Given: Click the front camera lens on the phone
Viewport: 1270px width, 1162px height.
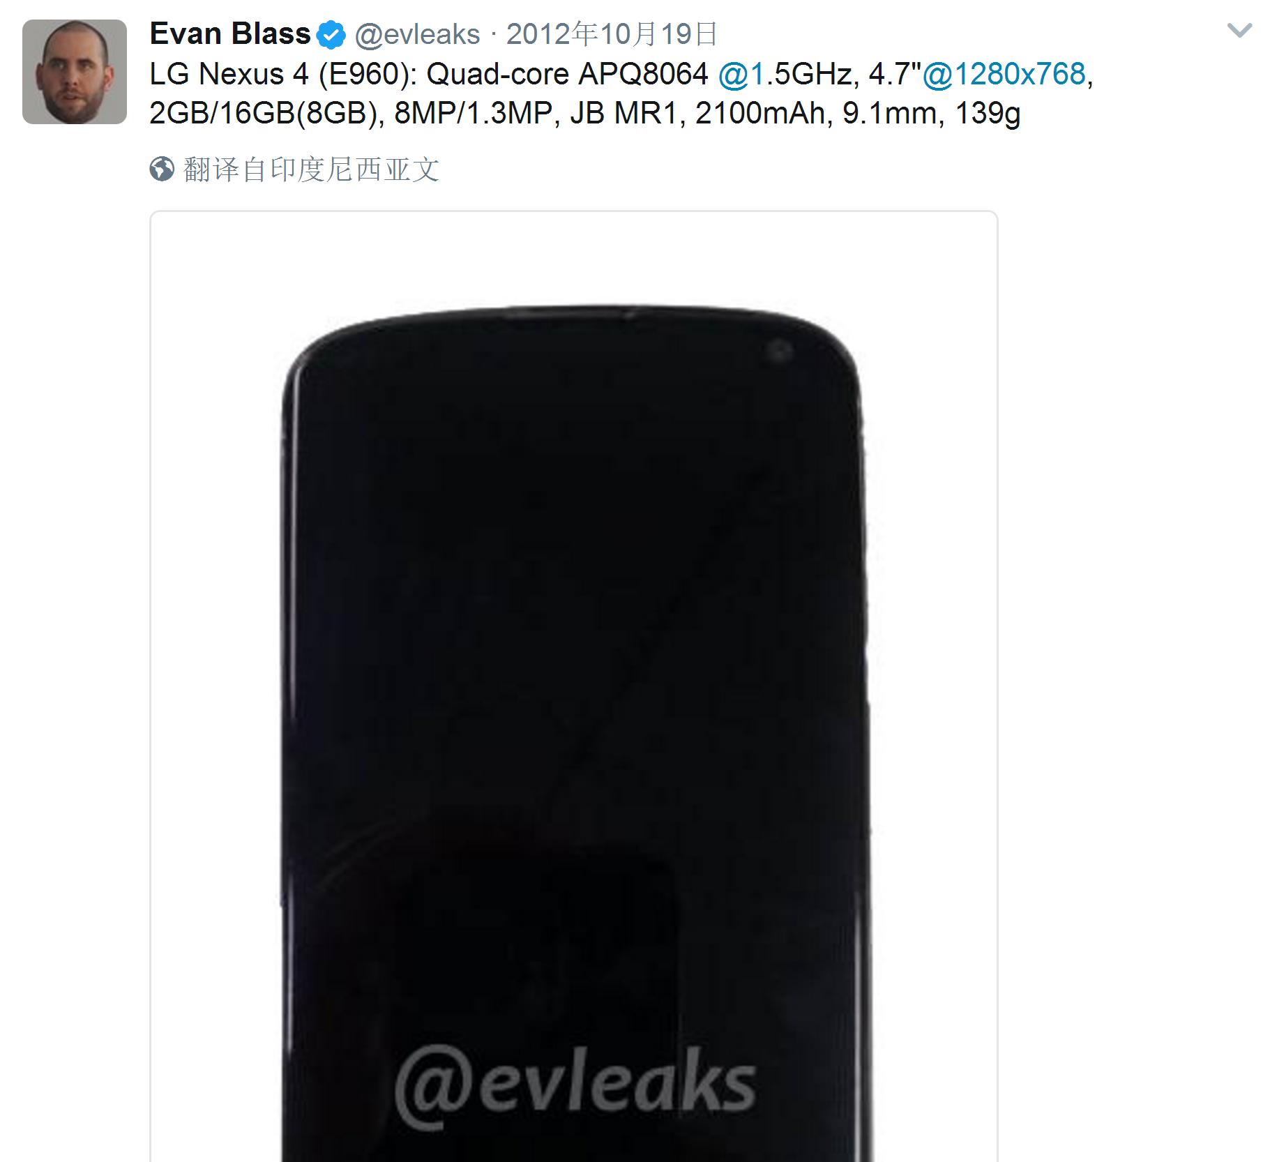Looking at the screenshot, I should pos(779,351).
